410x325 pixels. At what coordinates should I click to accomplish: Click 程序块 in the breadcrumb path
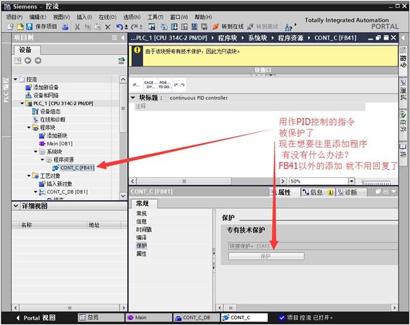[x=228, y=38]
